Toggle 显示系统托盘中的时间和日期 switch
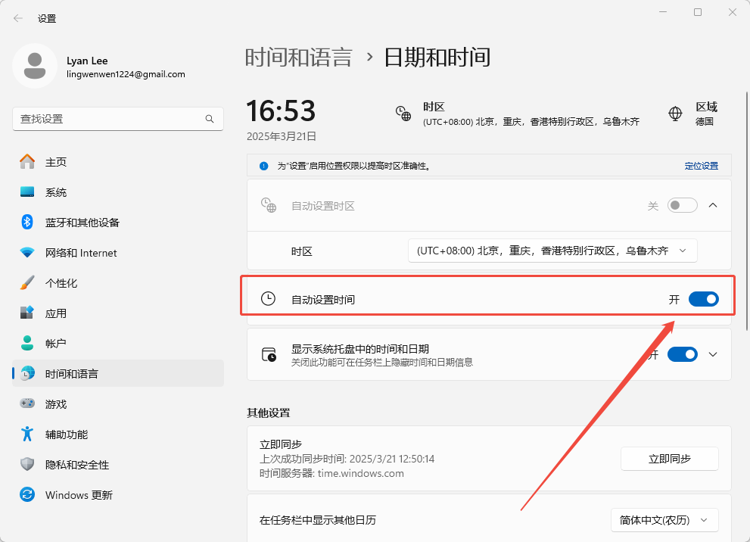 coord(683,354)
